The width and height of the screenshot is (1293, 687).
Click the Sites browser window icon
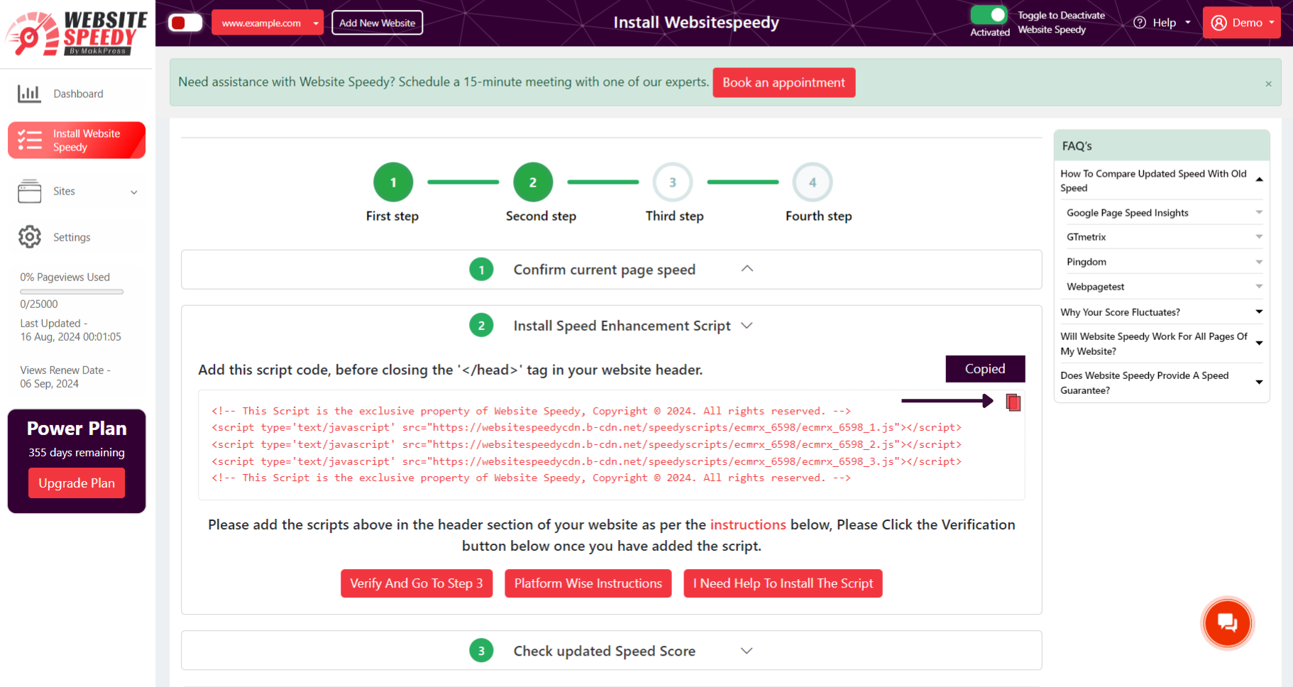29,191
